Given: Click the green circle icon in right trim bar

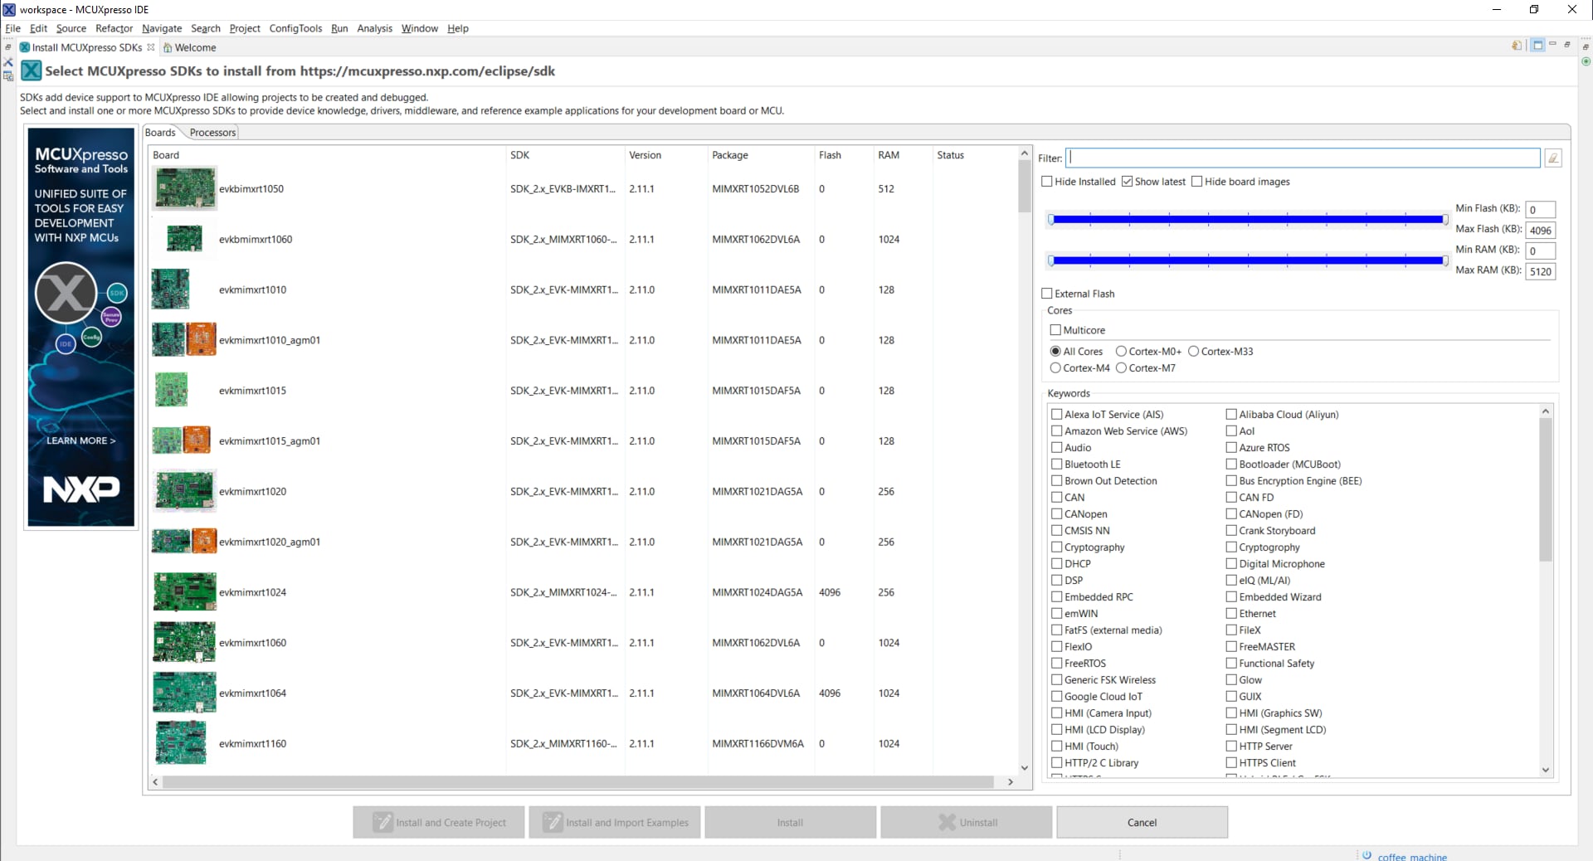Looking at the screenshot, I should tap(1586, 61).
